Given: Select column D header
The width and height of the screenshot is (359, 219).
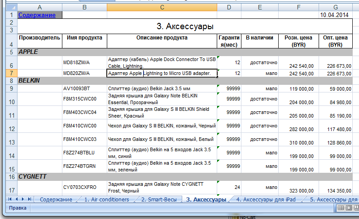Looking at the screenshot, I should pos(229,7).
